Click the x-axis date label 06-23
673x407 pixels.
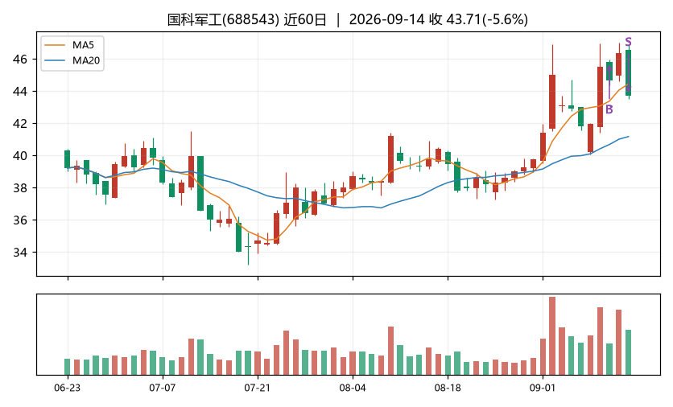tap(68, 388)
